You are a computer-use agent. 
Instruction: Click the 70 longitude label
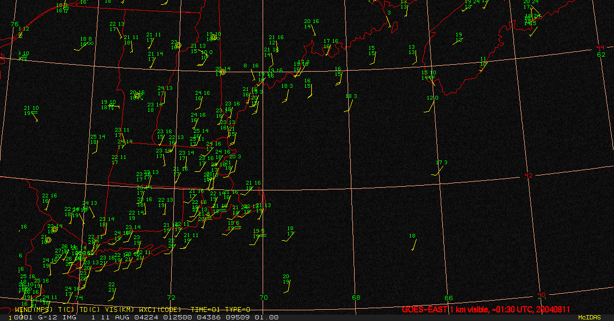point(264,297)
